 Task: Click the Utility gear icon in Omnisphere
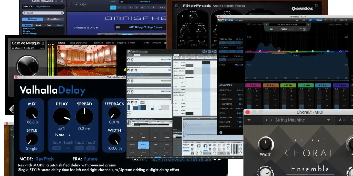tap(83, 5)
